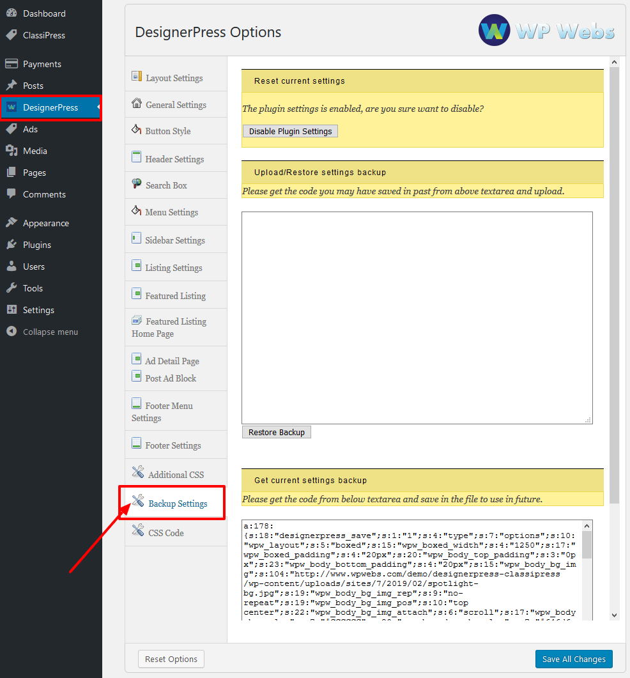The width and height of the screenshot is (630, 678).
Task: Click the ClassiPress tag icon
Action: coord(12,35)
